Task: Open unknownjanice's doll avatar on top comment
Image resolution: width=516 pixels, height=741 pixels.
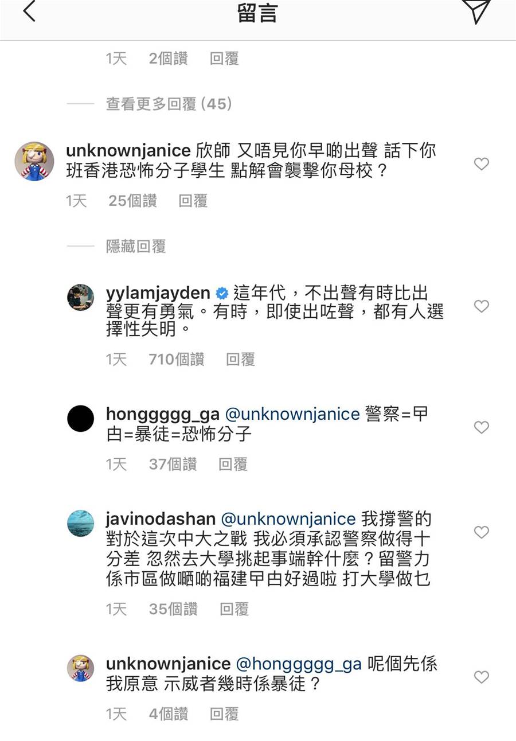Action: tap(34, 161)
